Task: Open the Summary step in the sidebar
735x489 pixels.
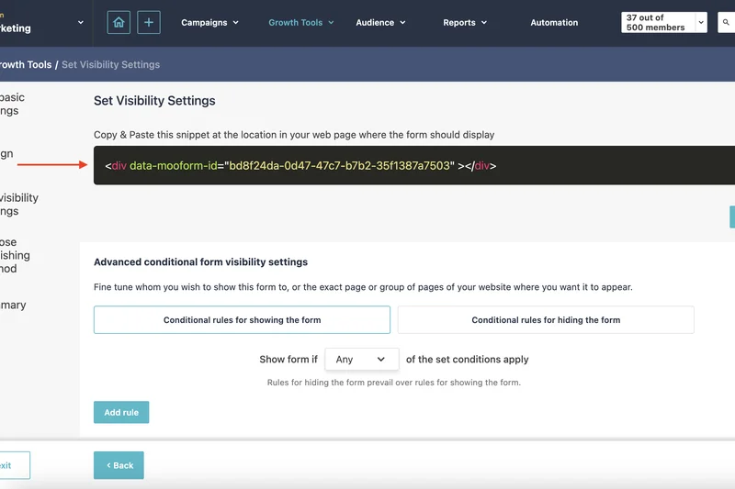Action: tap(13, 306)
